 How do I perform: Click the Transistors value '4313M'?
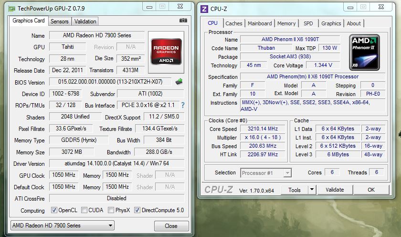click(131, 70)
